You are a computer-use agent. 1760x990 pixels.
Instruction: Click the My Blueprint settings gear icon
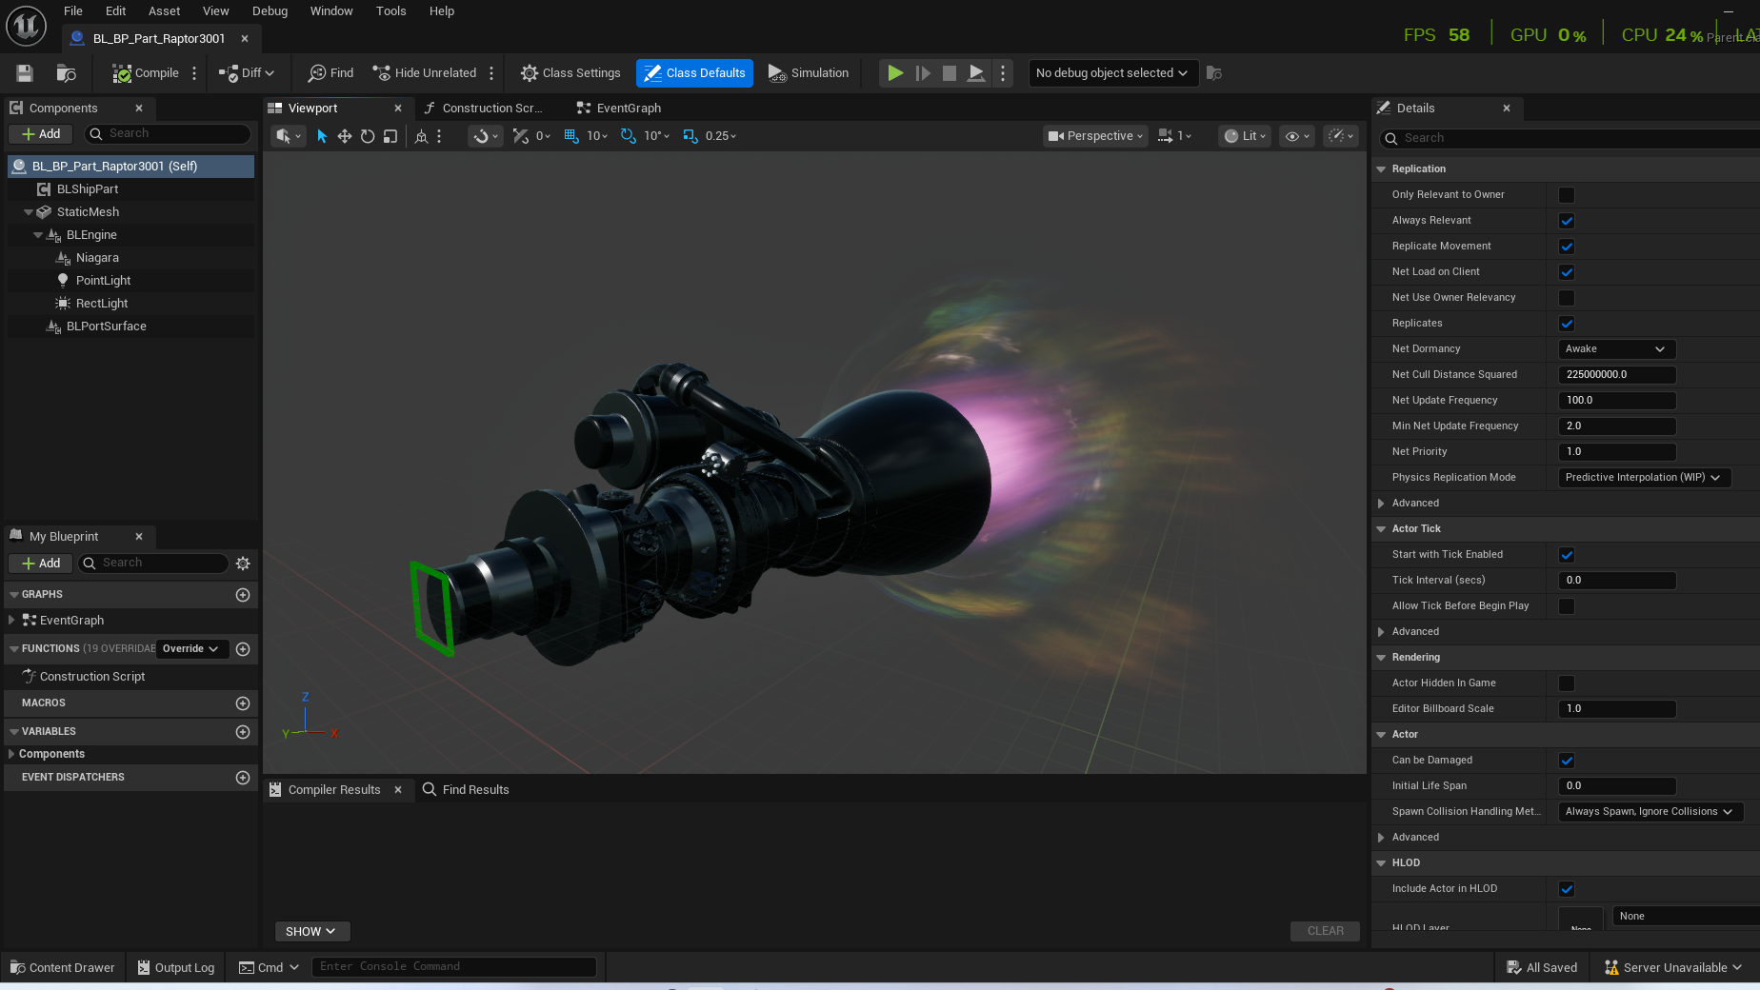pos(243,564)
